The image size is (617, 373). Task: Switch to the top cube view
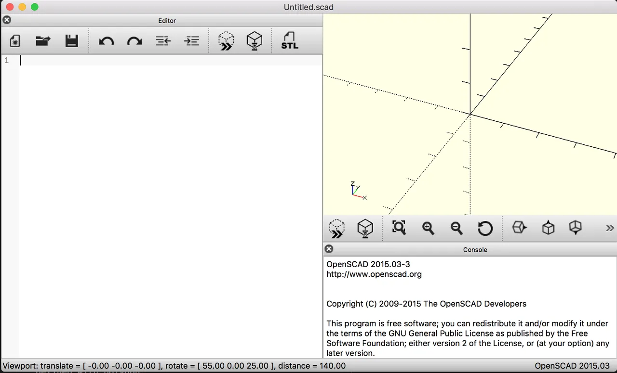[548, 228]
